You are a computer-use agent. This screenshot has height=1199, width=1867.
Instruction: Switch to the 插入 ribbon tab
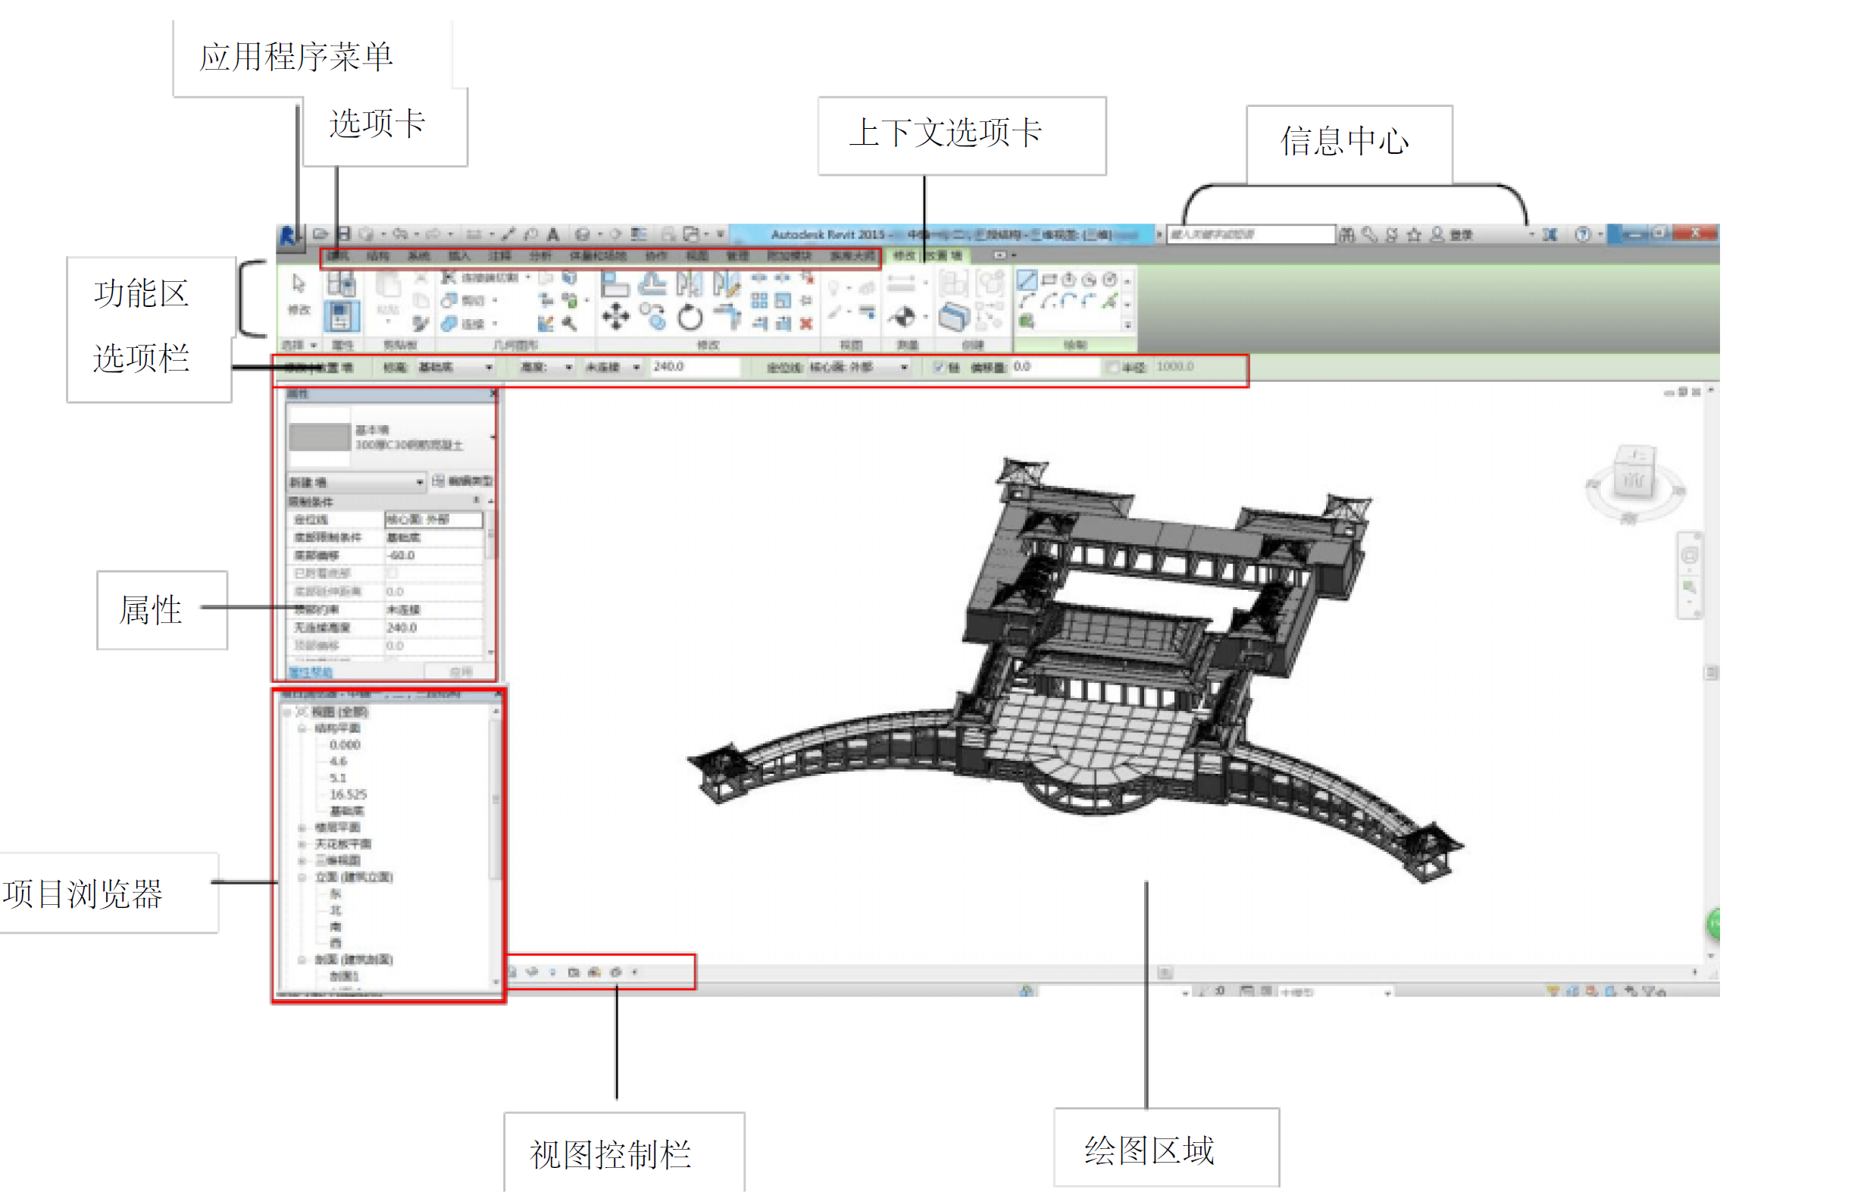459,256
